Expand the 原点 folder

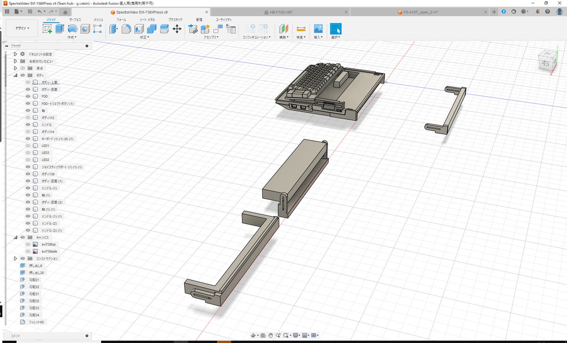point(15,68)
